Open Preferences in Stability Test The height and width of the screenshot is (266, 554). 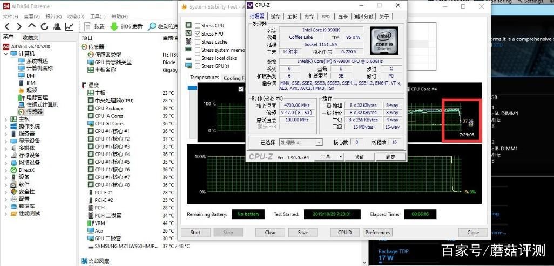[377, 233]
